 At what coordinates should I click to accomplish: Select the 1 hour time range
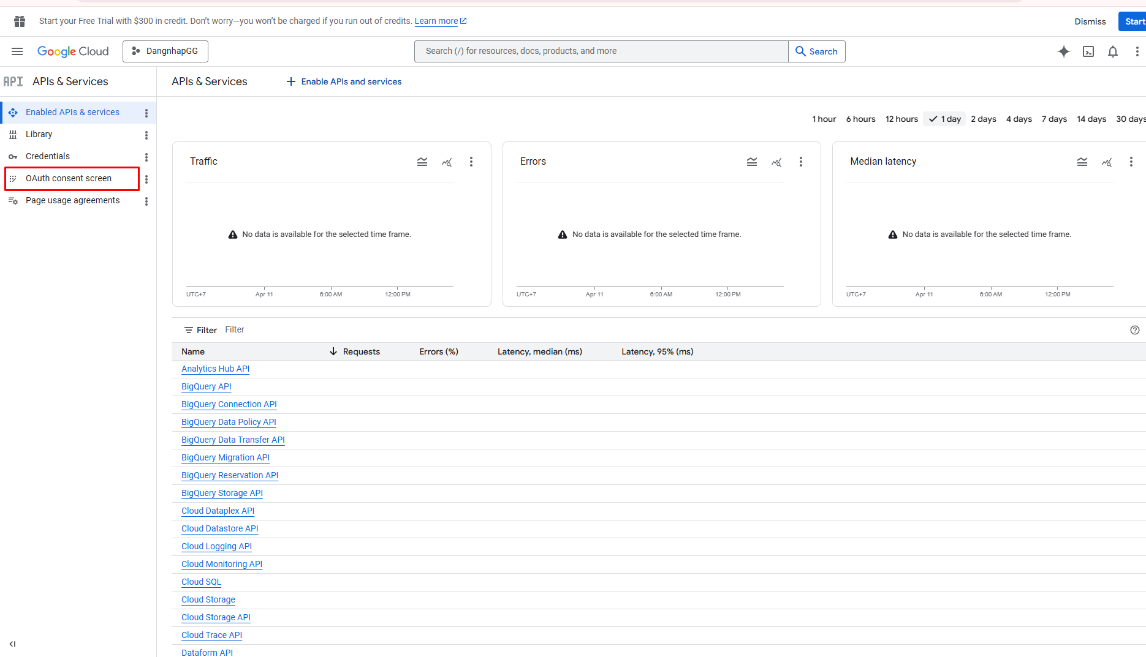(x=824, y=119)
